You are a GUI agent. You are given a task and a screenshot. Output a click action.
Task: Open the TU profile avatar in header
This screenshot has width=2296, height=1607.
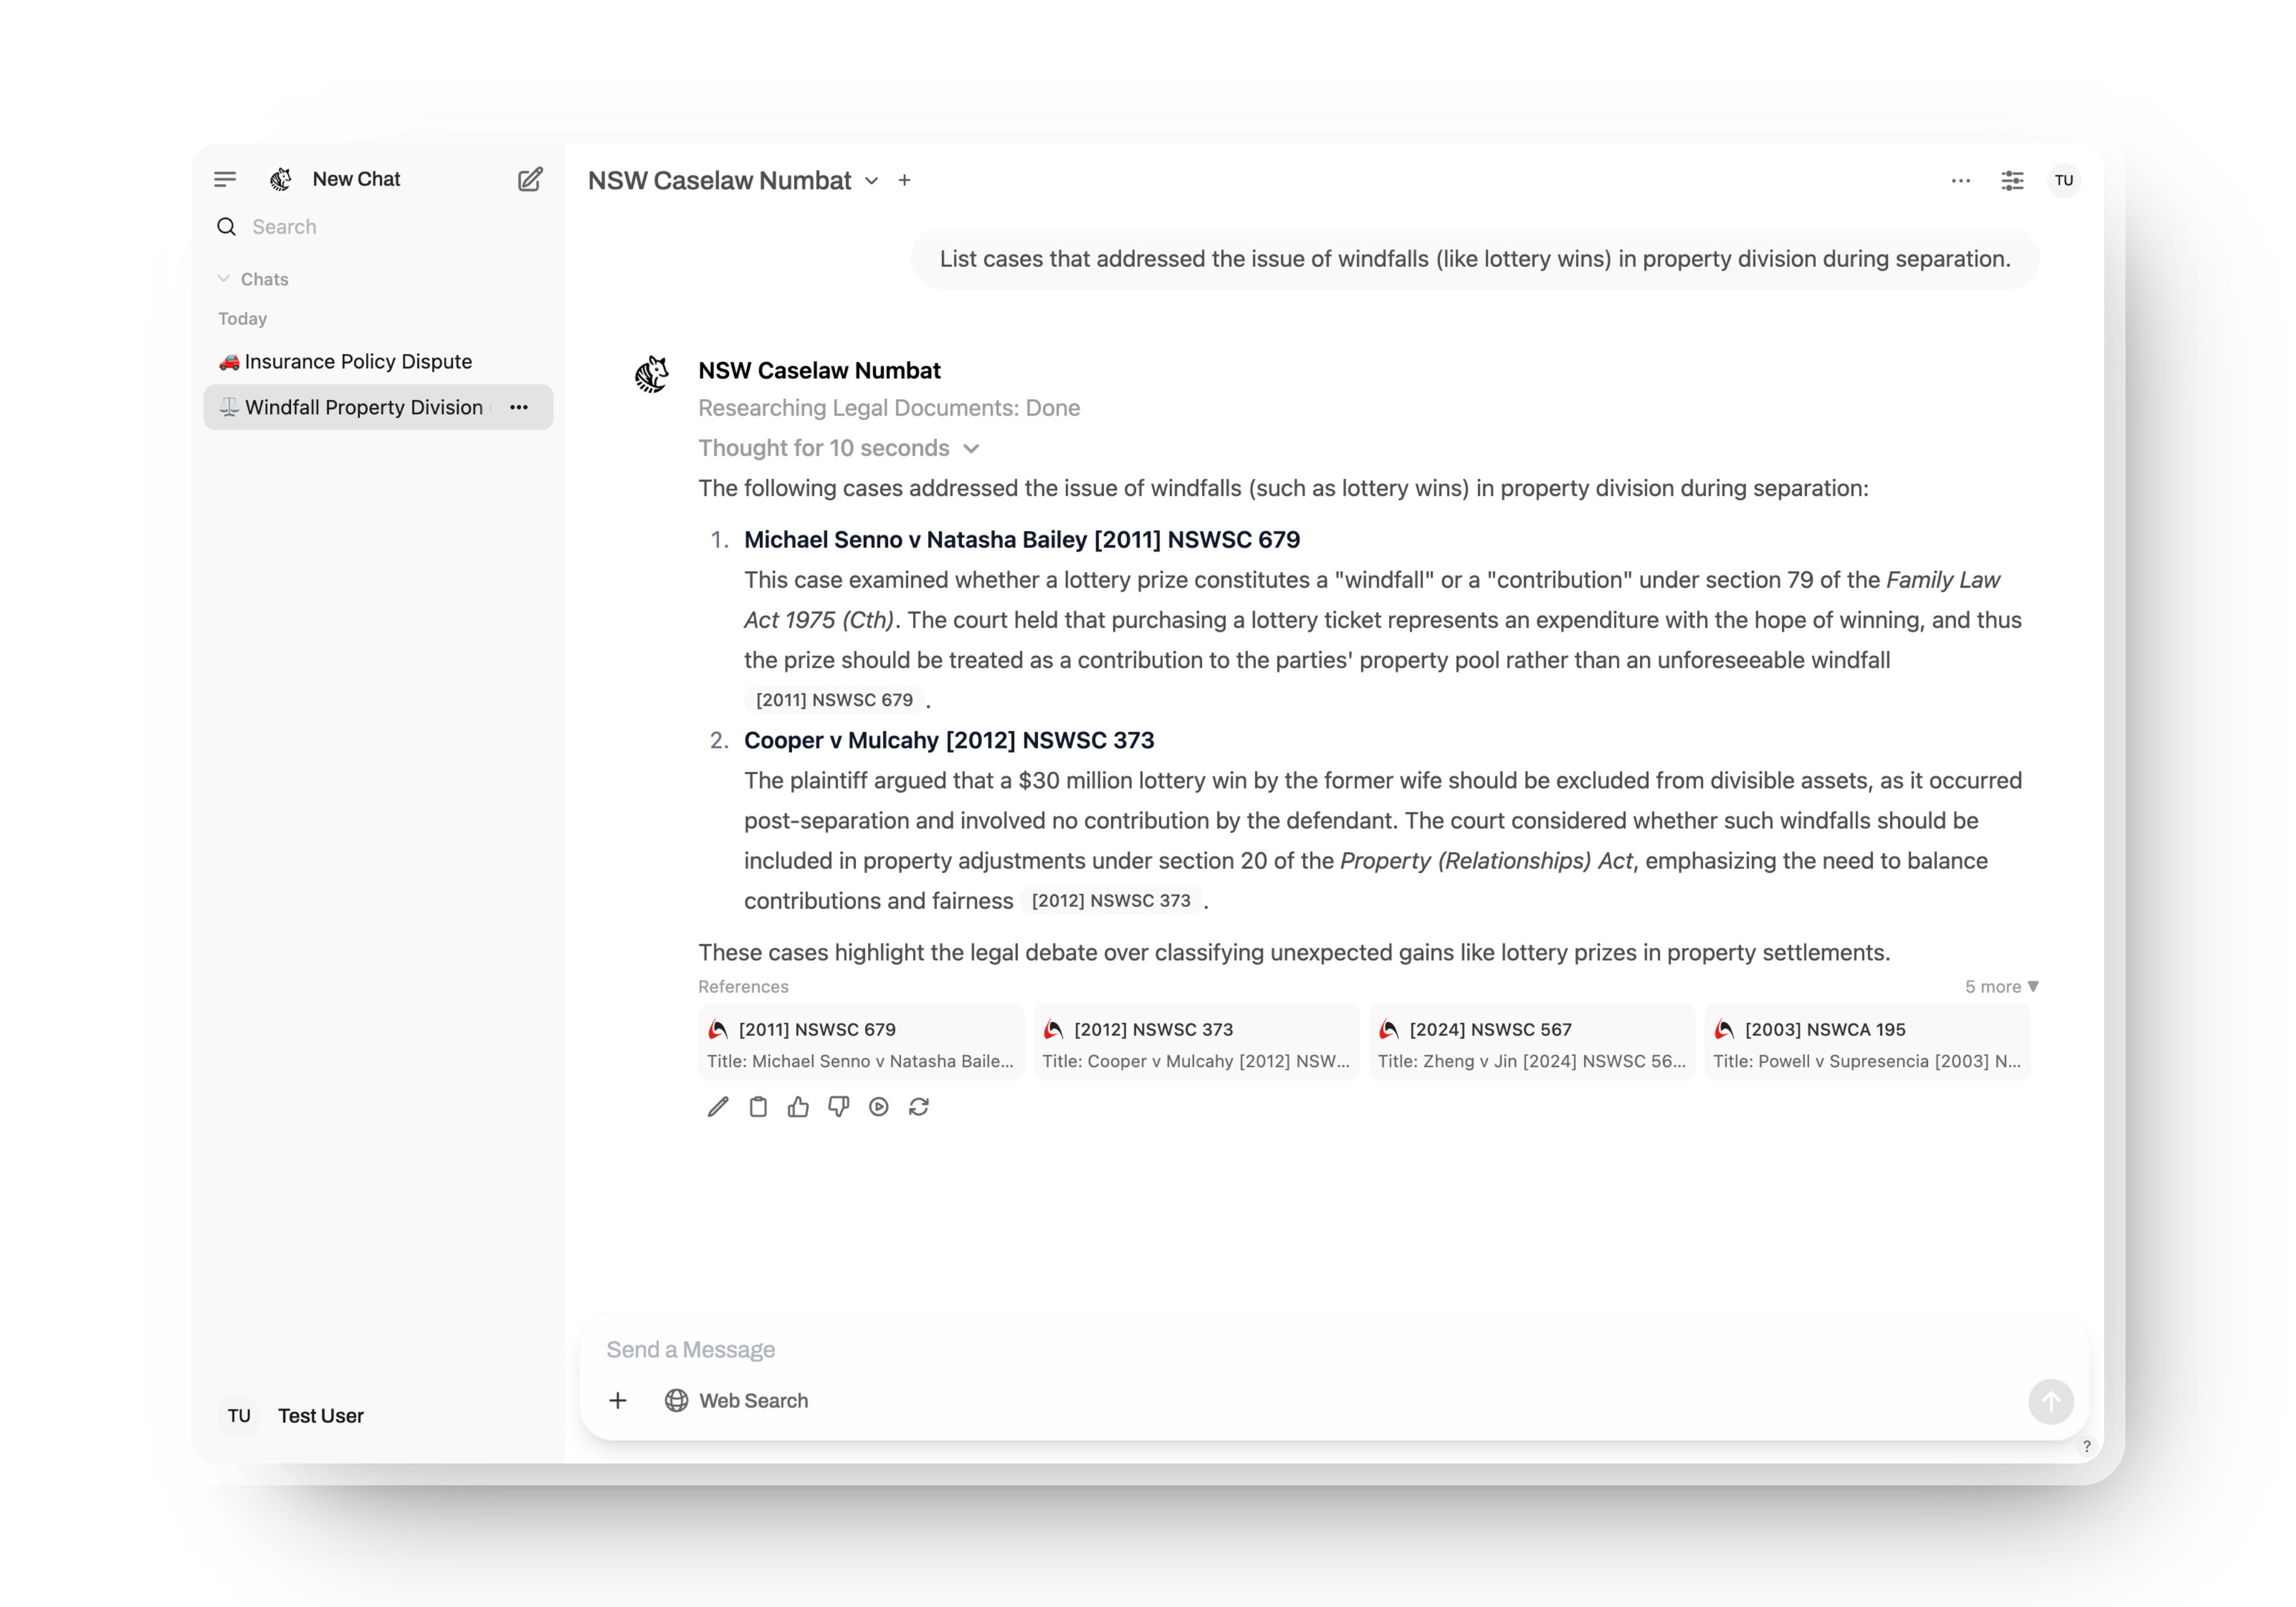2064,180
